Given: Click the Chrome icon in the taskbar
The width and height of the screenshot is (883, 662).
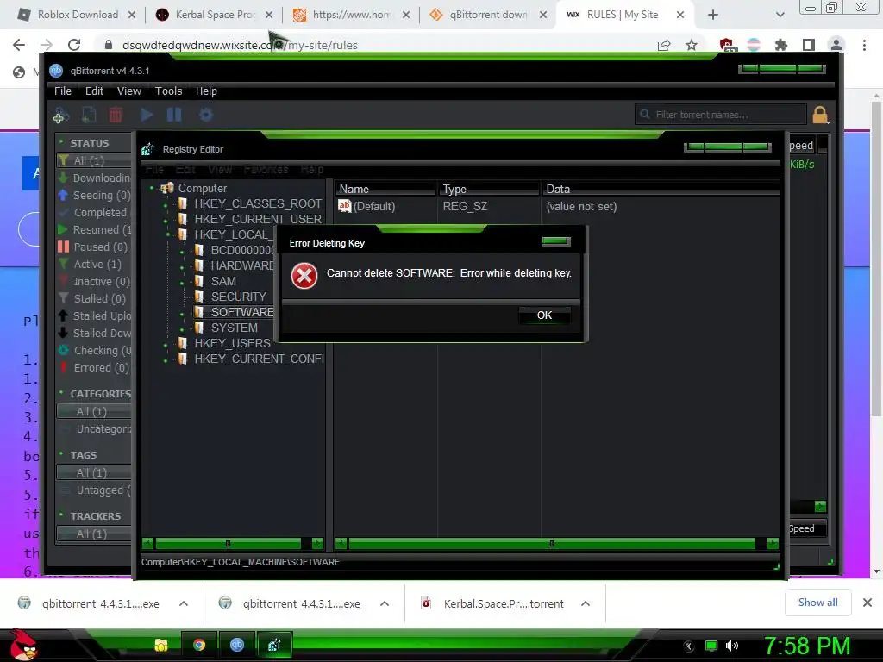Looking at the screenshot, I should pyautogui.click(x=199, y=645).
